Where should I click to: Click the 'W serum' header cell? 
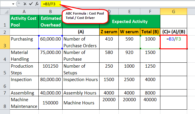pos(129,32)
